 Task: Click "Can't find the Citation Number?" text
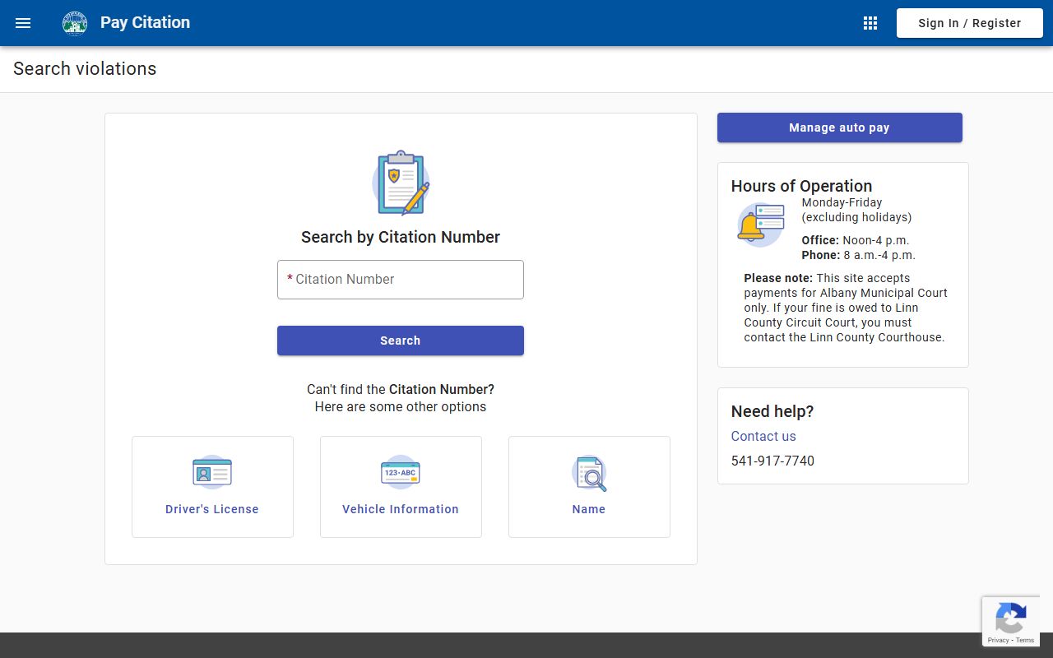tap(401, 389)
